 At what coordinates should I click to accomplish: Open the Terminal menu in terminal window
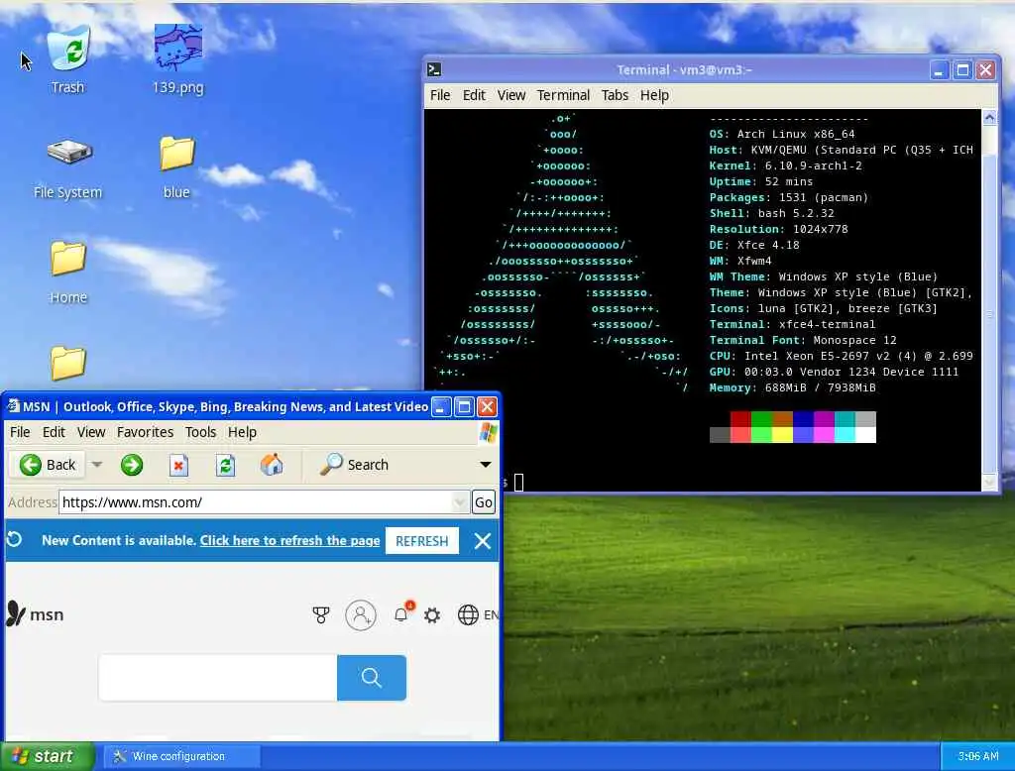(x=563, y=95)
